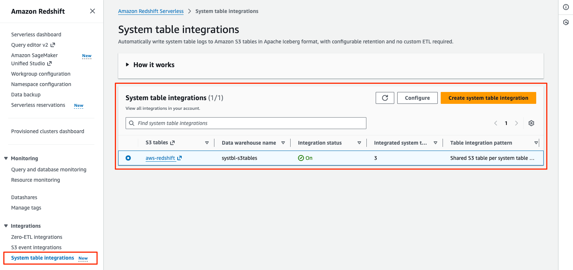The image size is (573, 270).
Task: Go to Datashares
Action: [x=24, y=197]
